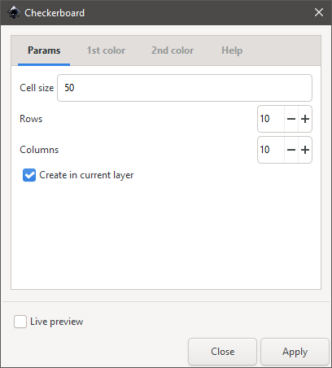The width and height of the screenshot is (332, 368).
Task: Focus the Cell size input field
Action: click(185, 88)
